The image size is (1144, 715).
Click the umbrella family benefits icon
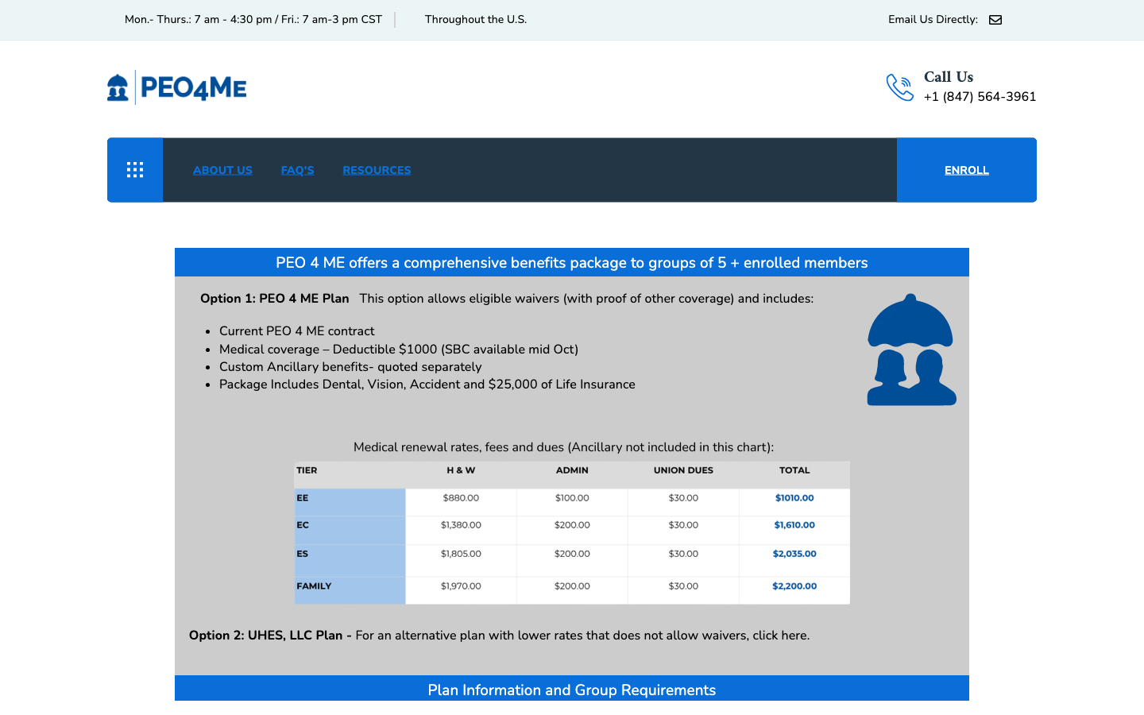pyautogui.click(x=911, y=350)
